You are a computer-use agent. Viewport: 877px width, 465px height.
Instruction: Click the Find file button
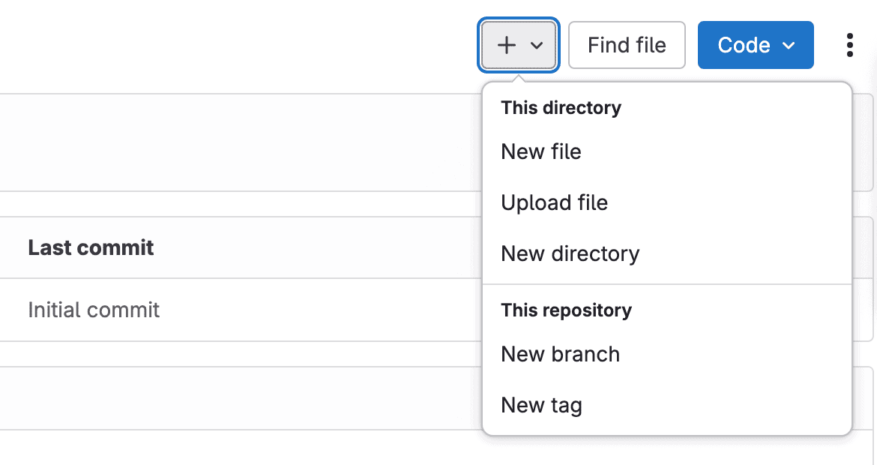pos(627,44)
